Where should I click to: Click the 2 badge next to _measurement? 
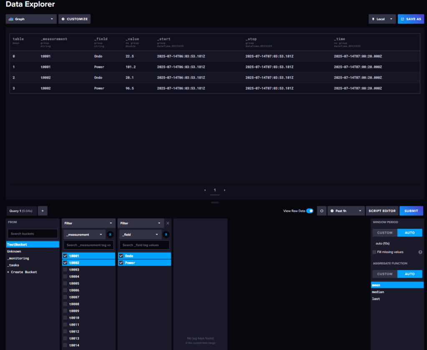(x=110, y=234)
